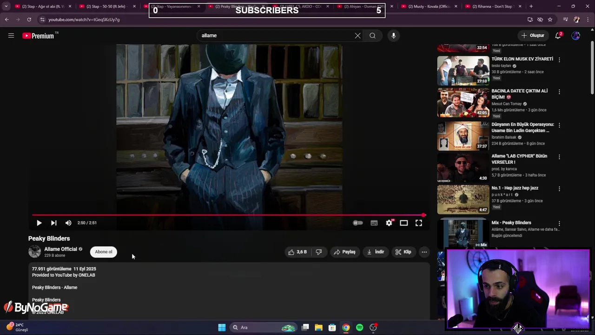This screenshot has height=335, width=595.
Task: Click the Peaky Blinders · Allame description line
Action: (54, 288)
